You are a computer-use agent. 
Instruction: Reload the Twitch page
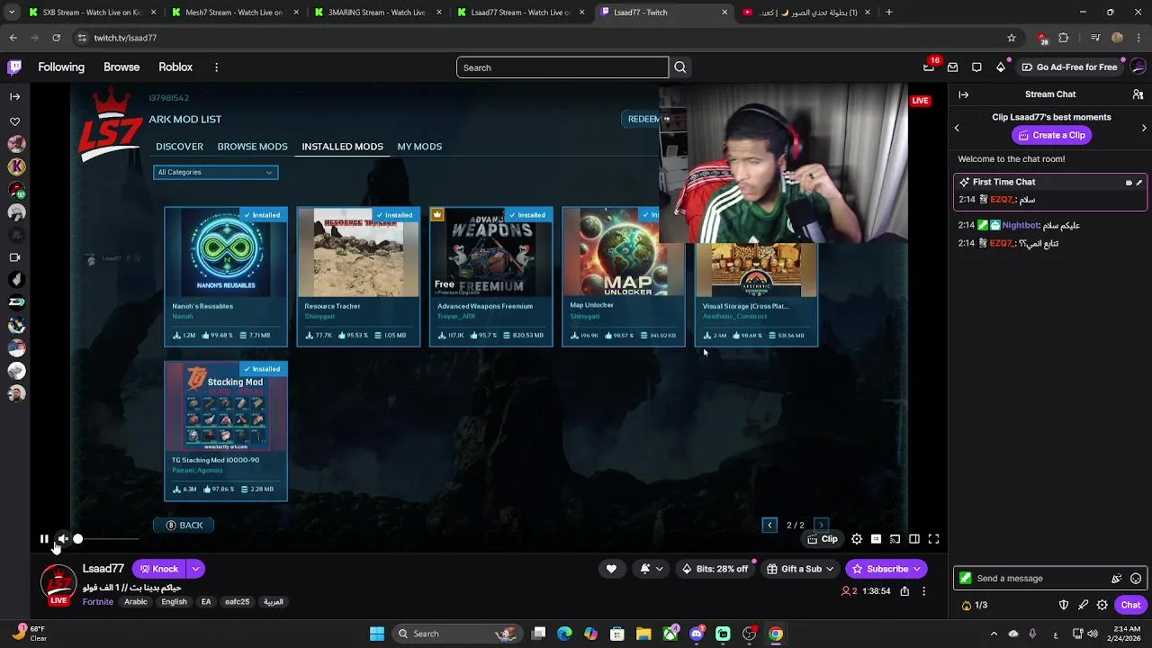click(56, 38)
